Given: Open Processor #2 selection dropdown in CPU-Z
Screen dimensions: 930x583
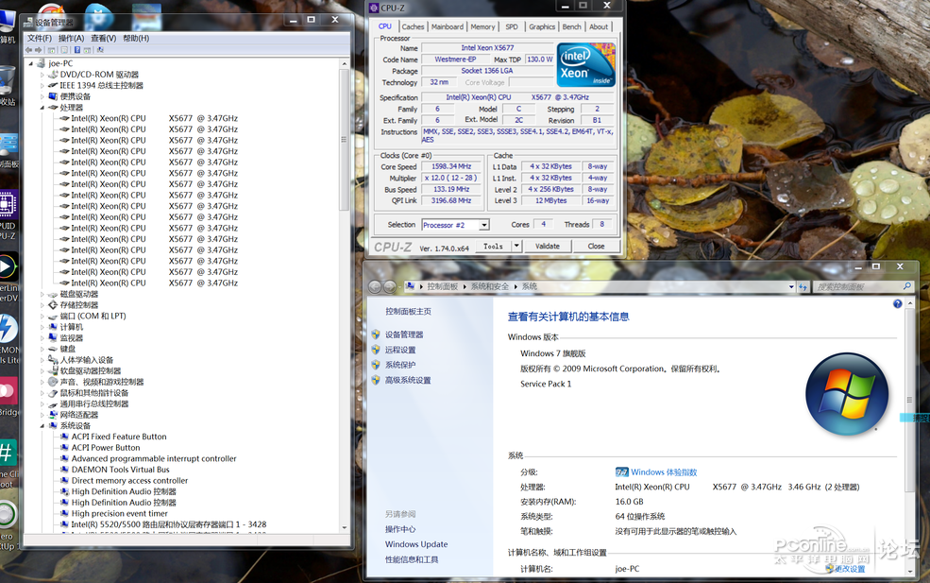Looking at the screenshot, I should coord(484,225).
